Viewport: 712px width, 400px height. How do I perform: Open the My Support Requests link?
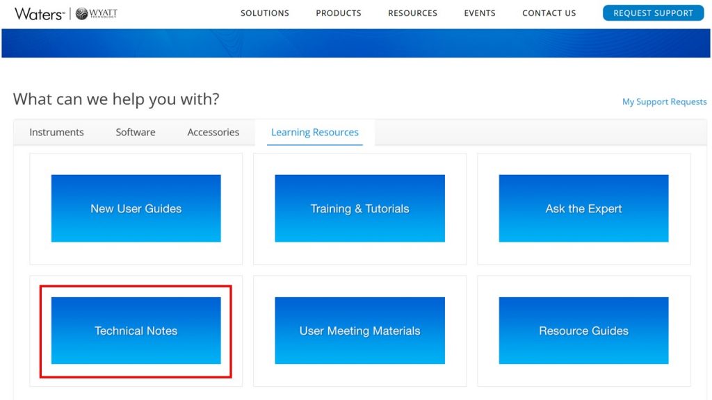[664, 102]
